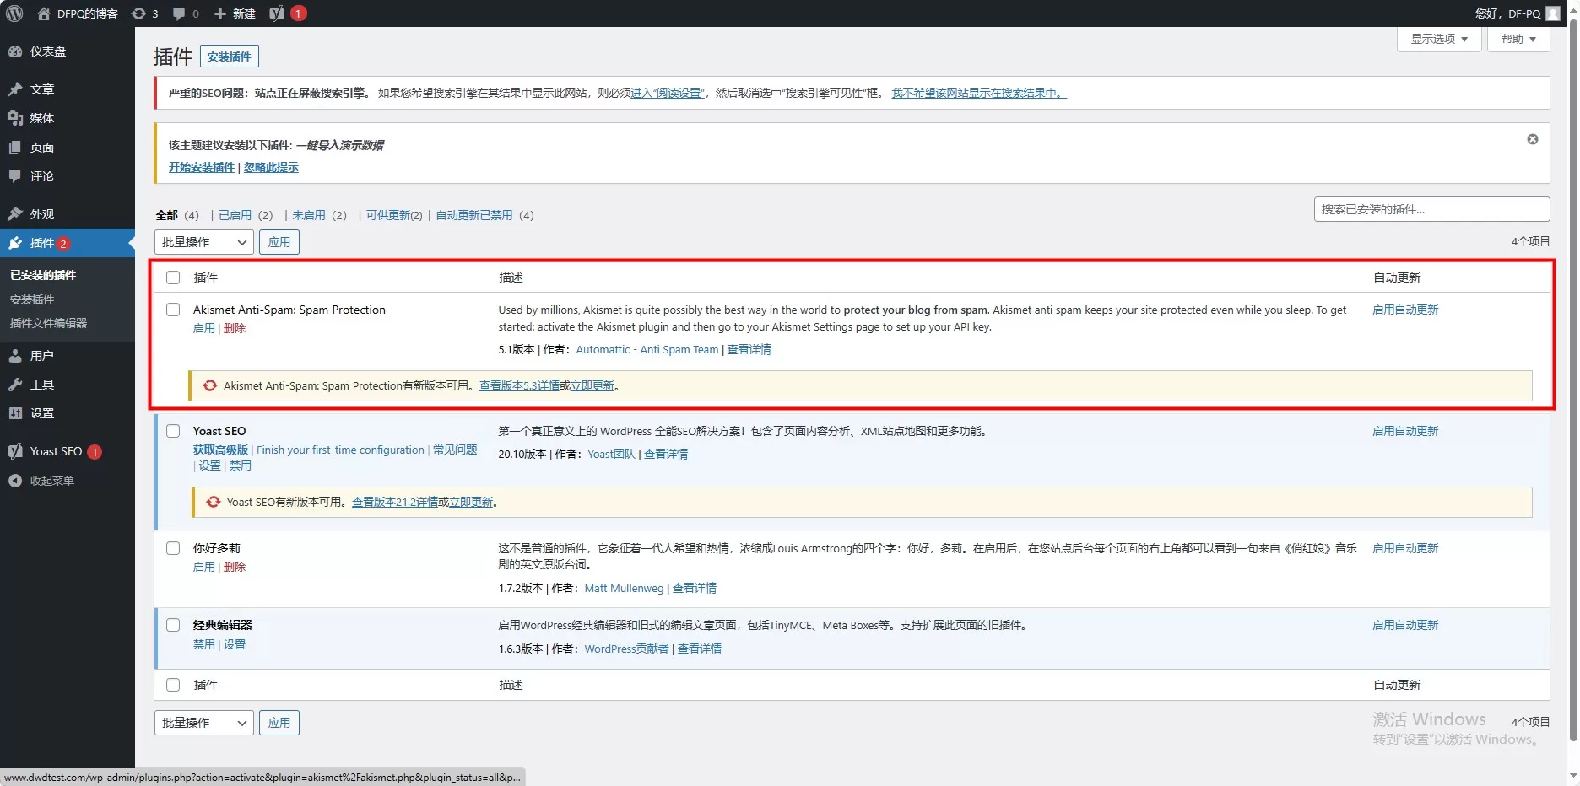Click Akismet update refresh icon

point(210,385)
